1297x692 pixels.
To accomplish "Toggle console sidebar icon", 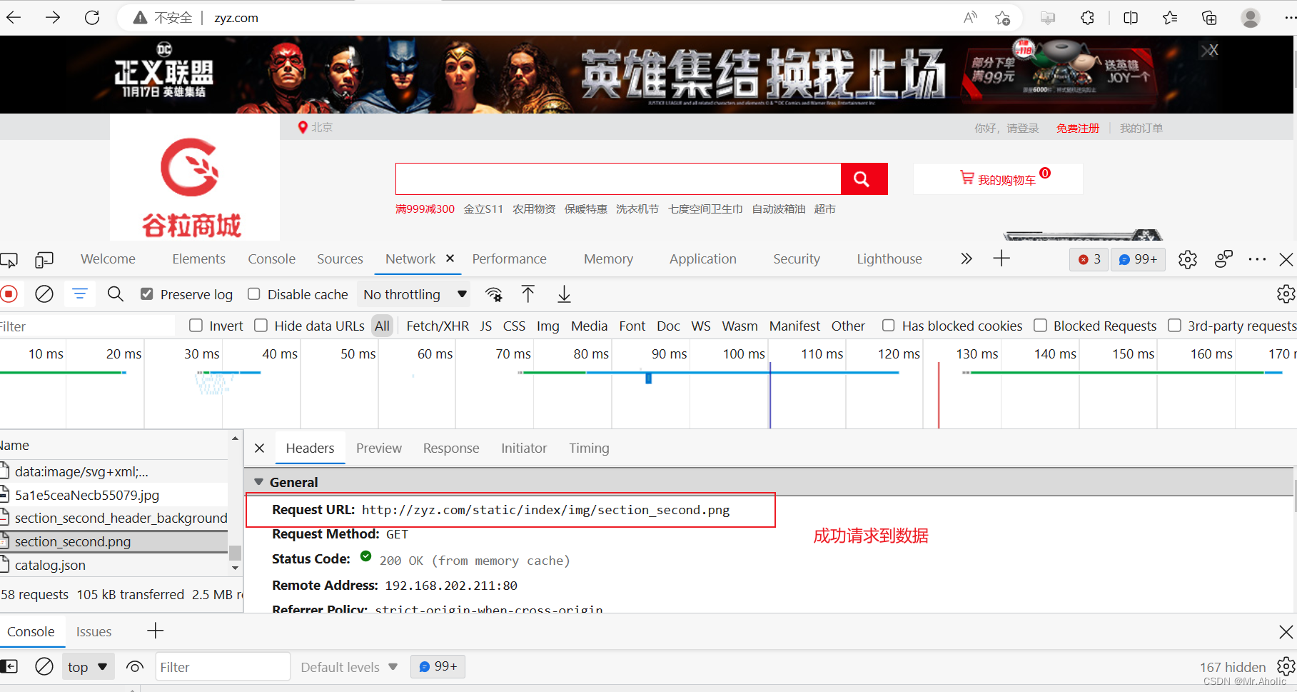I will click(9, 667).
